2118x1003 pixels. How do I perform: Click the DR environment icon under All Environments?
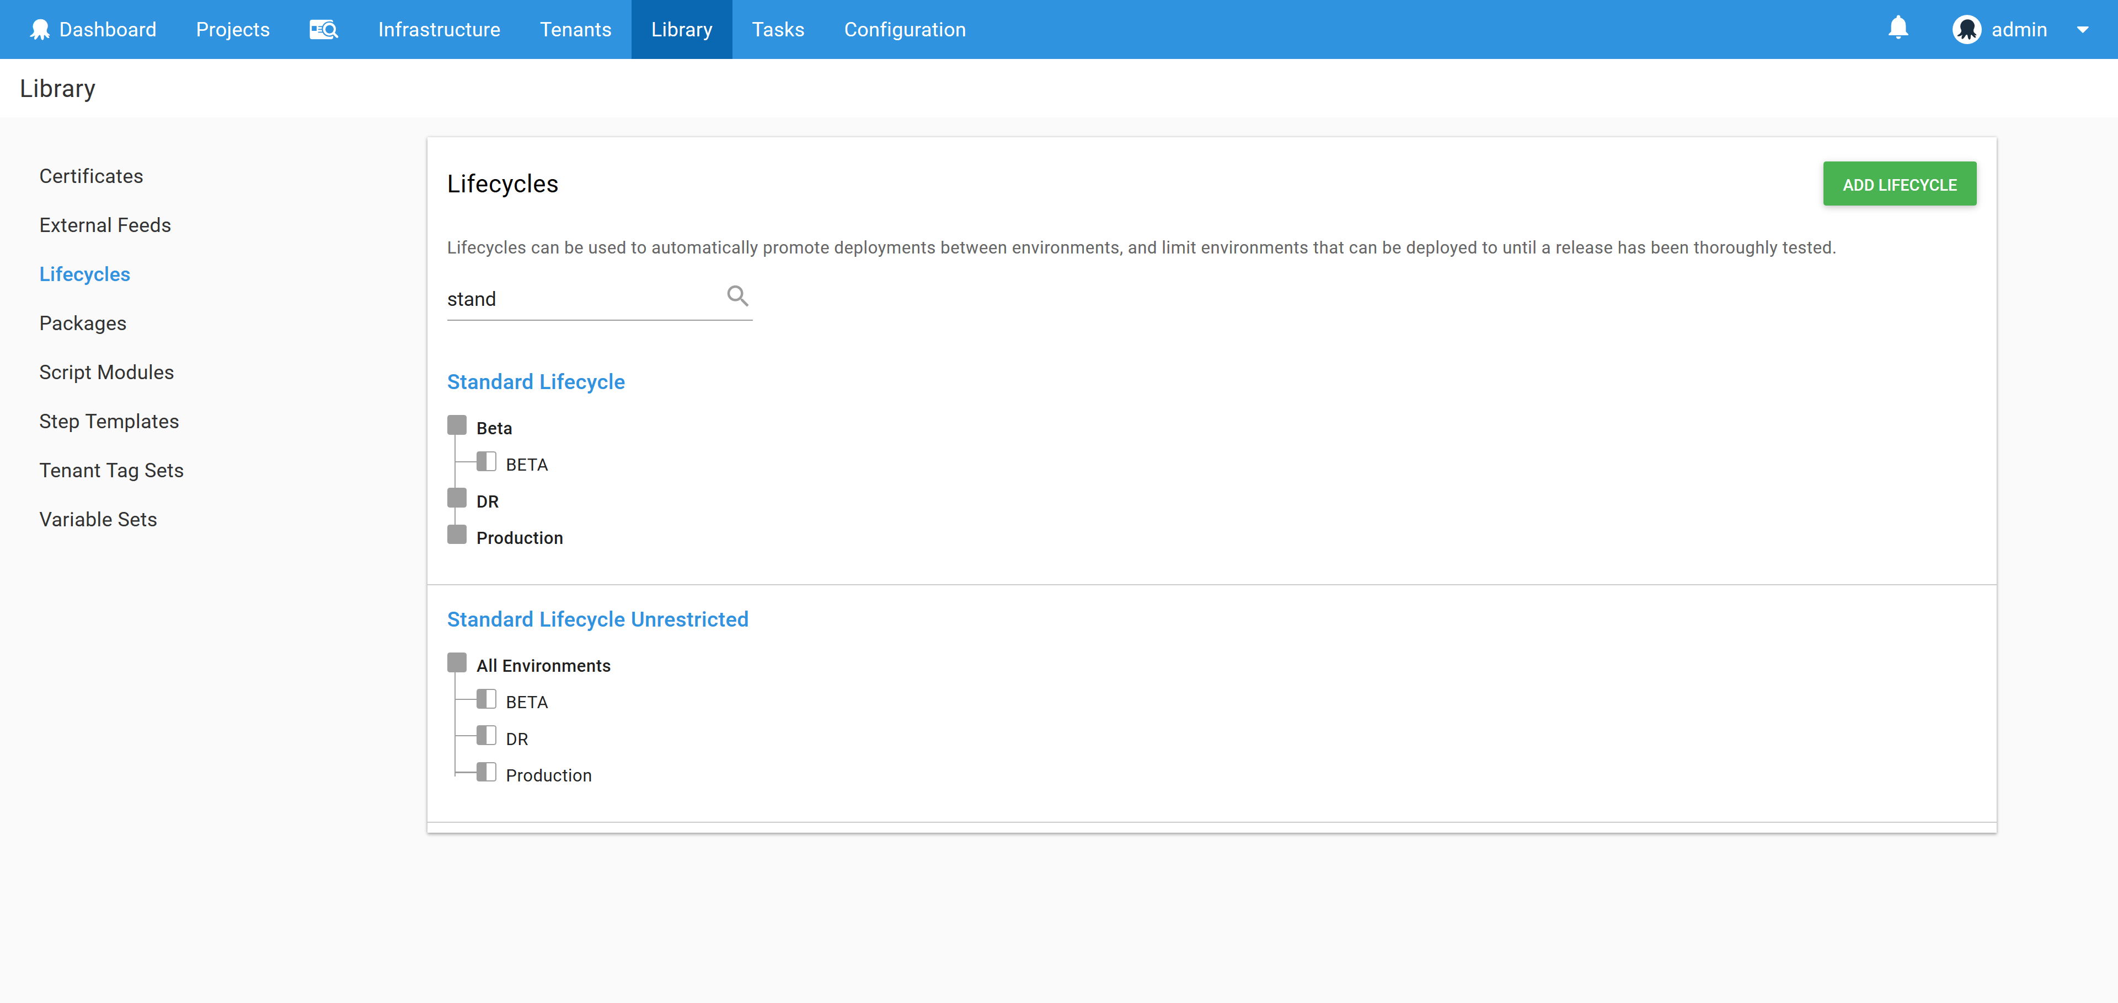tap(486, 735)
